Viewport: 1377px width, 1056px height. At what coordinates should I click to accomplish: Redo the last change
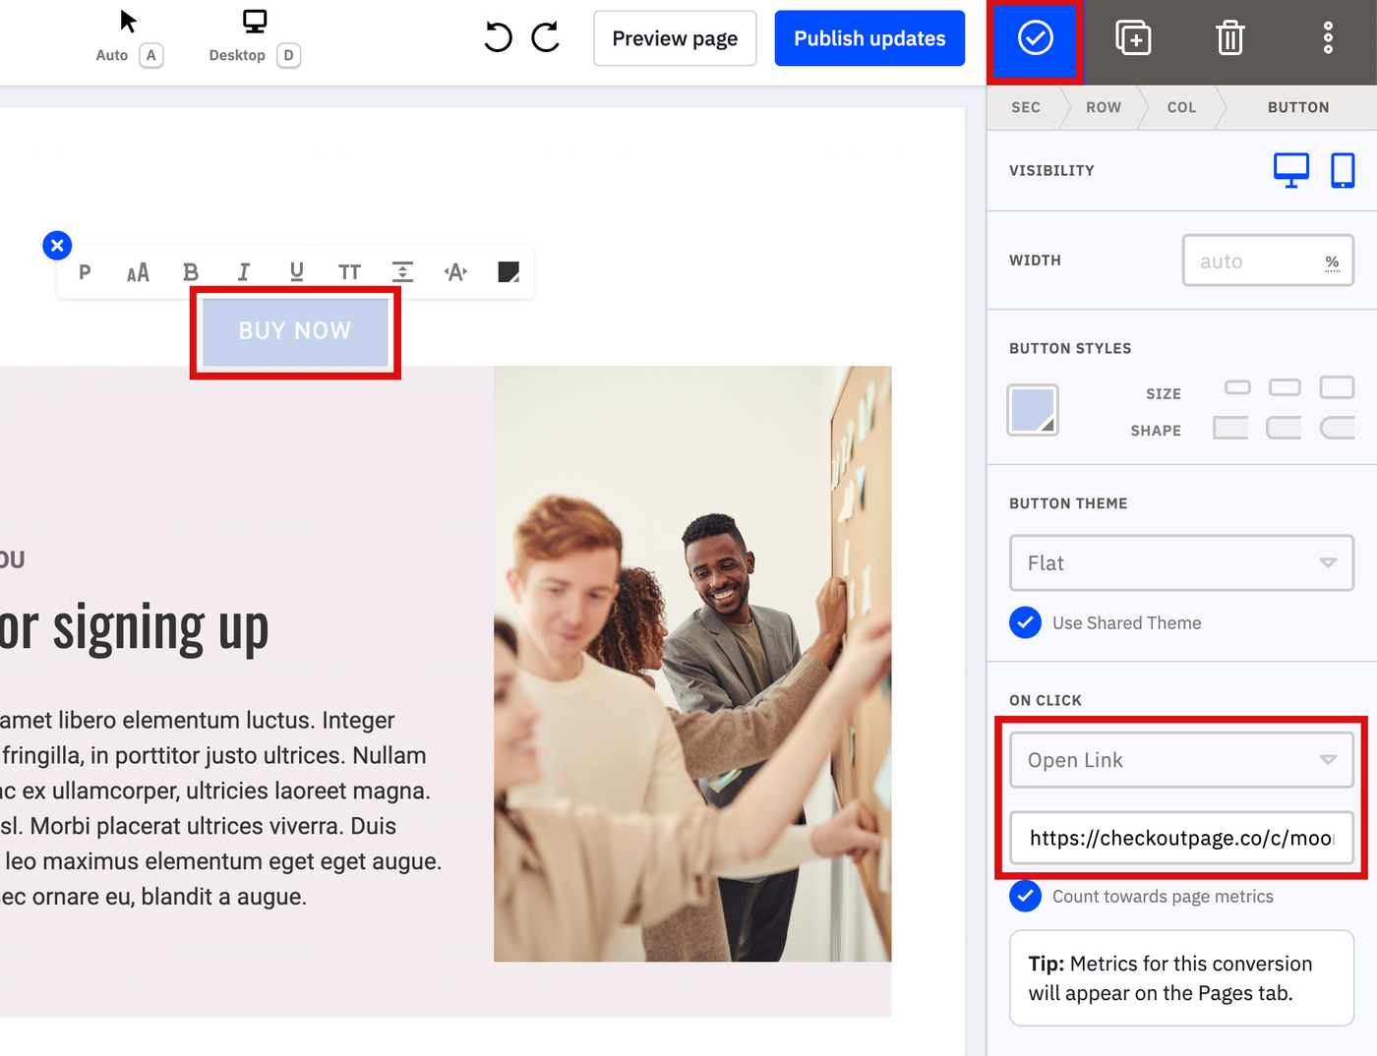[x=545, y=38]
